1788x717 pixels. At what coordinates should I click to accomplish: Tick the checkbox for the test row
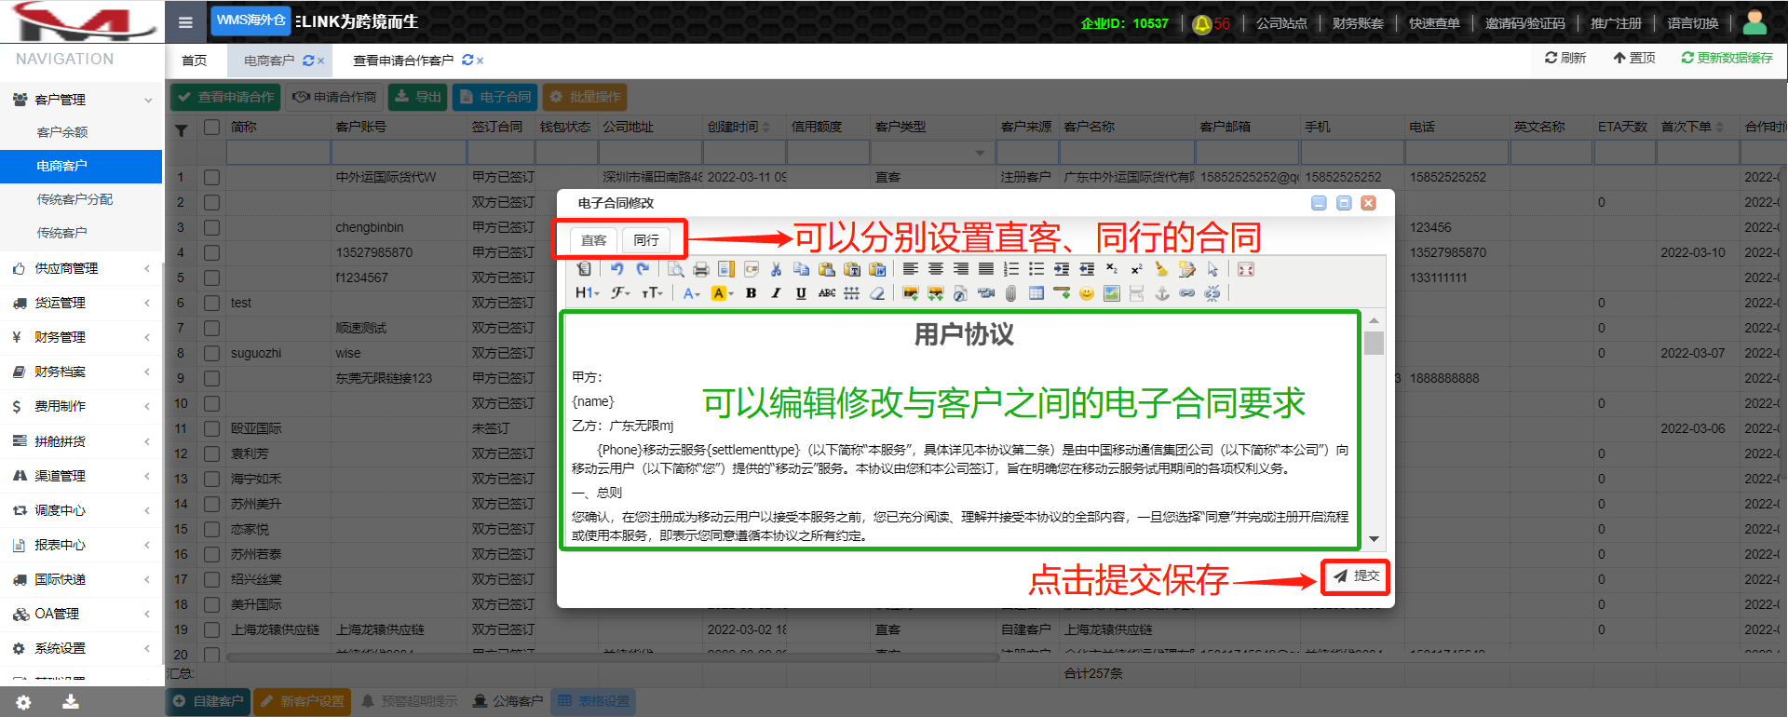click(212, 303)
